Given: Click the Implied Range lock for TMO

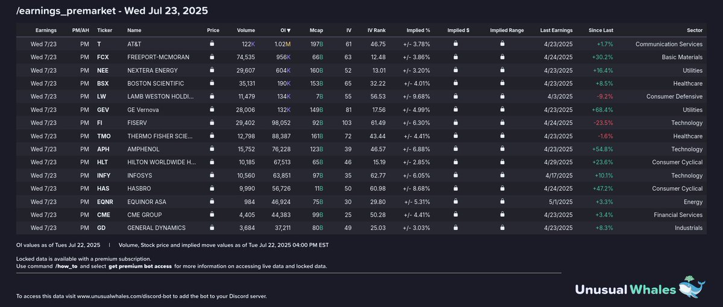Looking at the screenshot, I should (502, 136).
